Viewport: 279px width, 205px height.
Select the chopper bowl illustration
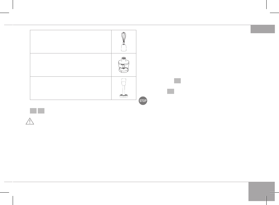124,65
